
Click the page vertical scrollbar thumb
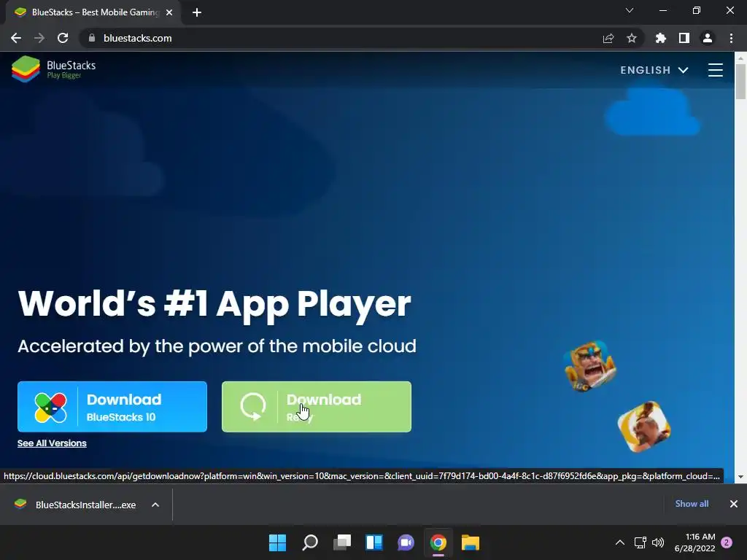tap(740, 81)
